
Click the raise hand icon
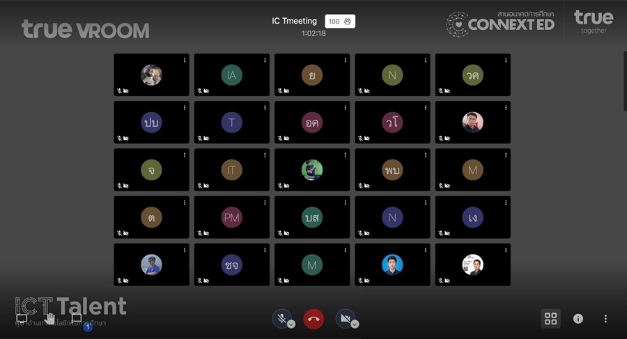coord(50,319)
